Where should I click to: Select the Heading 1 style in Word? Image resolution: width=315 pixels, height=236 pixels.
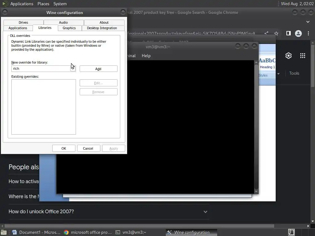pos(267,63)
